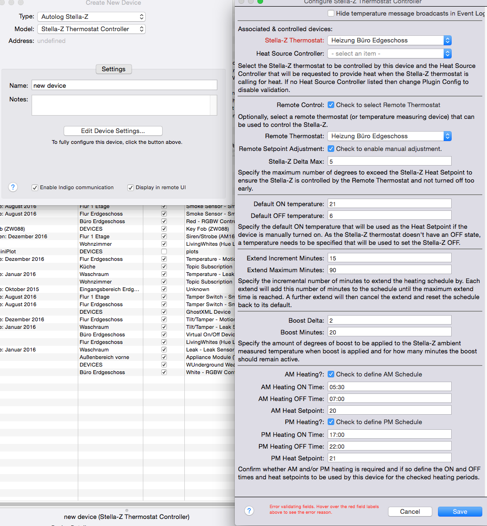Click the Name field with new device
This screenshot has width=487, height=526.
[124, 85]
